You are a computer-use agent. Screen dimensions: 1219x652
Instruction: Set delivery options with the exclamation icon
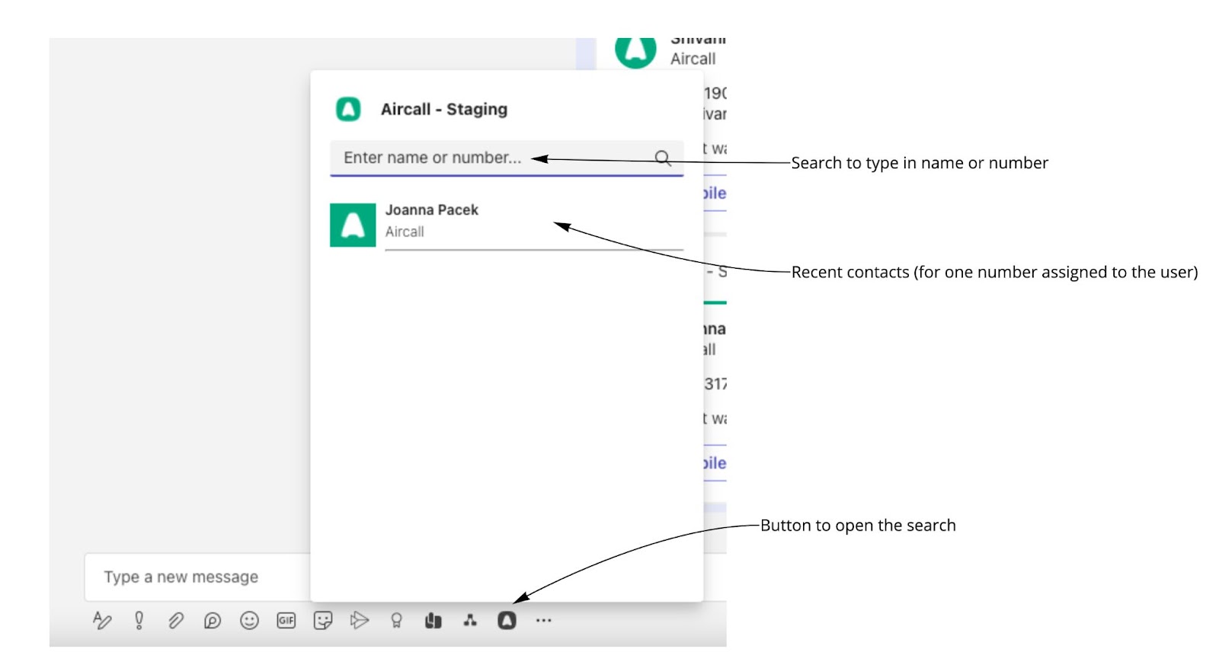click(x=139, y=620)
